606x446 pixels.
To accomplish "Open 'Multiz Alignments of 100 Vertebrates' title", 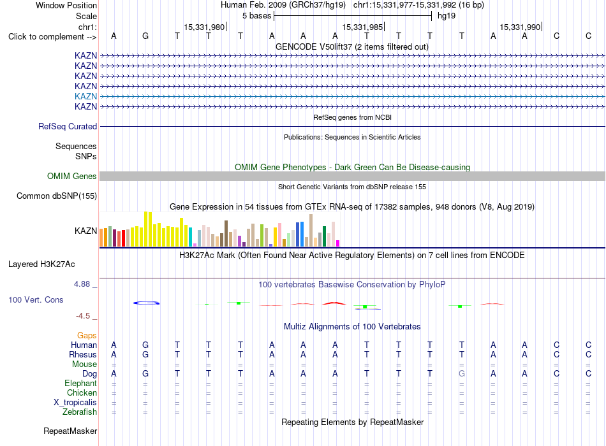I will pyautogui.click(x=352, y=327).
